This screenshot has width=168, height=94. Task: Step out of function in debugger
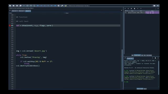click(x=48, y=6)
